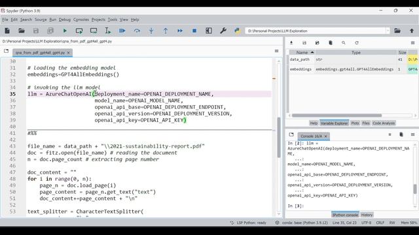Run selection or current line
Image resolution: width=419 pixels, height=235 pixels.
[108, 31]
